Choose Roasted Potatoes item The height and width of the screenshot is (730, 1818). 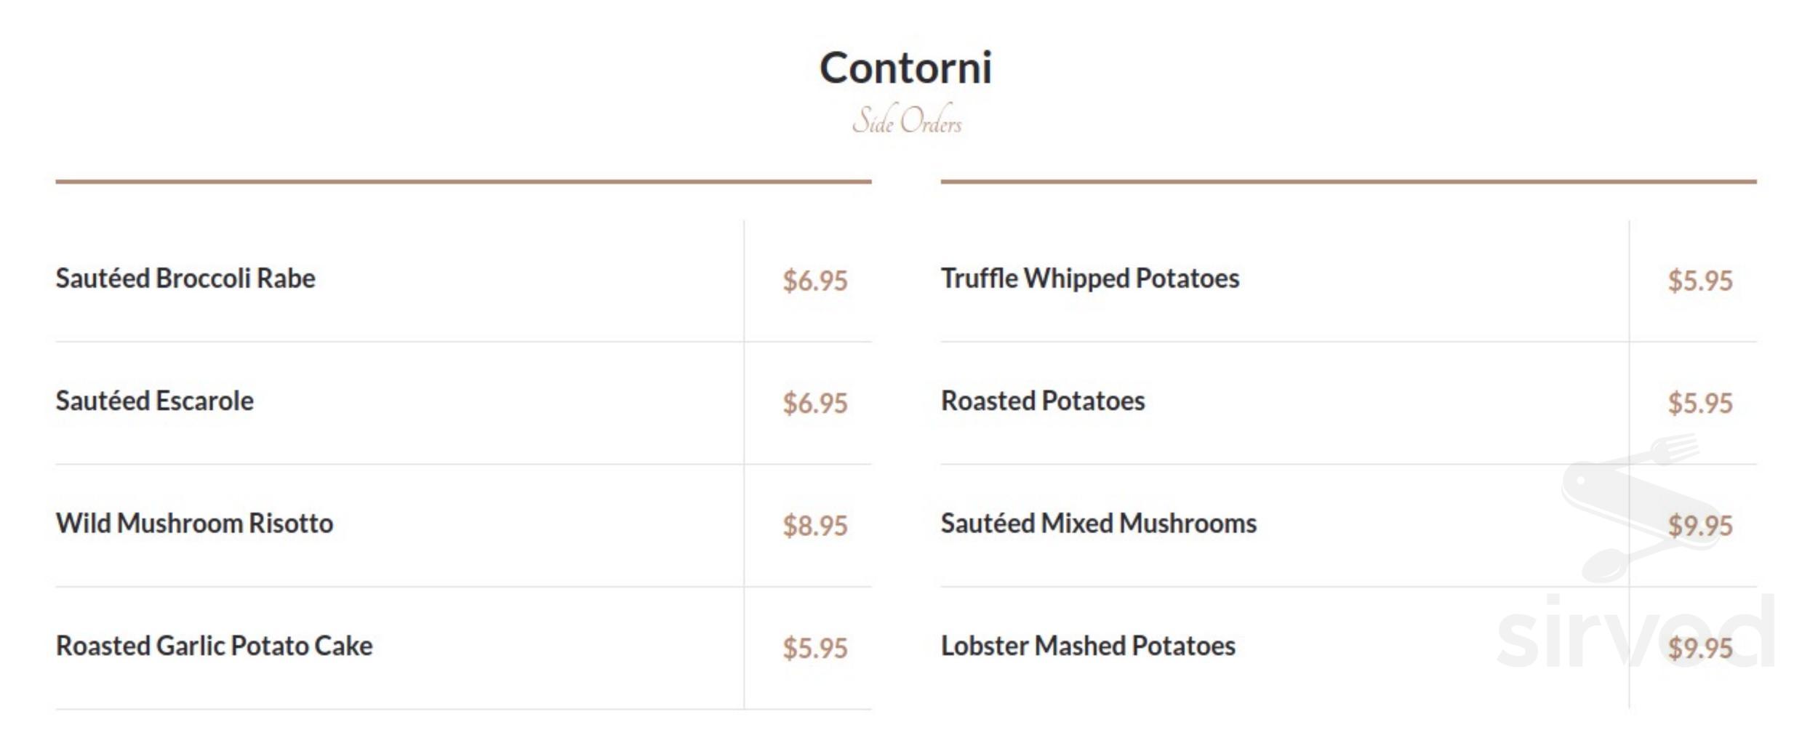tap(1043, 401)
